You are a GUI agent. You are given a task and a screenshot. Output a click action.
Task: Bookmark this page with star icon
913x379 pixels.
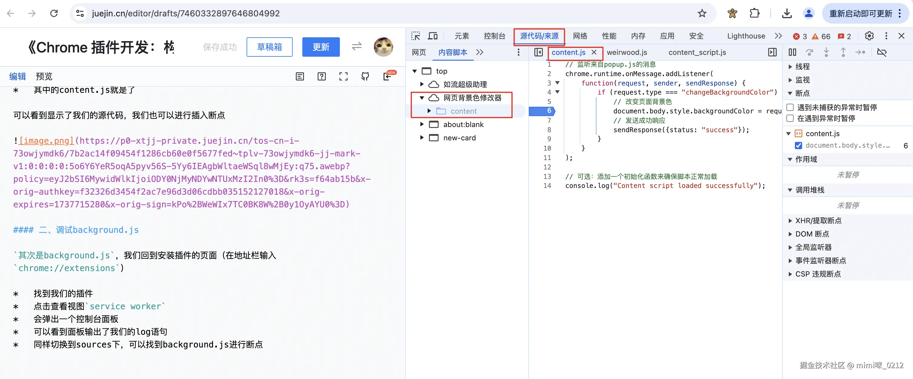[x=702, y=13]
